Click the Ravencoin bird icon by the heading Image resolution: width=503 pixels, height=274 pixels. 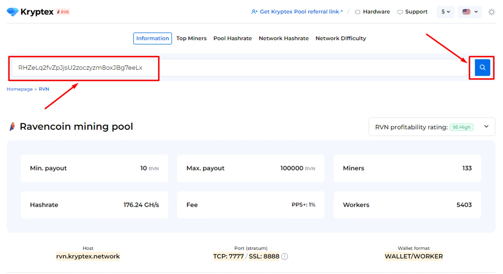(x=12, y=126)
